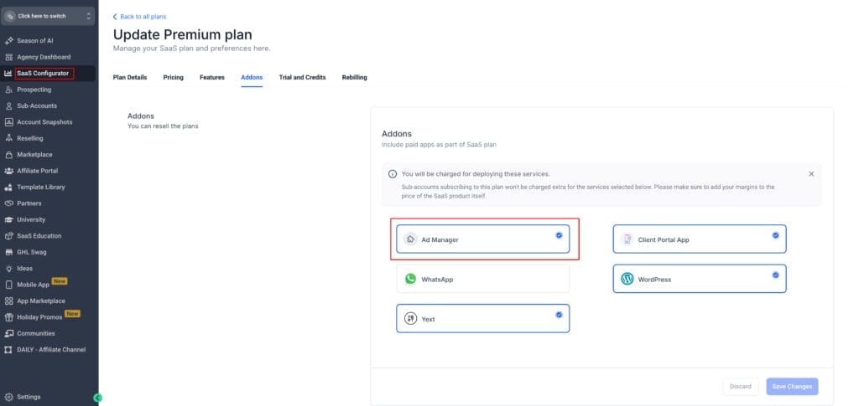Select the WhatsApp addon card
The height and width of the screenshot is (406, 859).
coord(482,279)
